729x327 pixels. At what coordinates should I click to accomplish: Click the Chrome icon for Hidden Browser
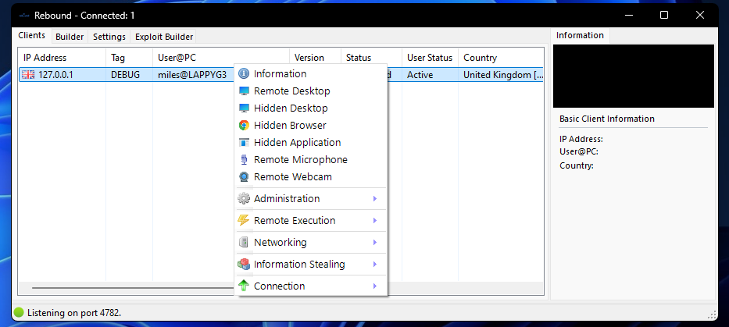point(244,126)
